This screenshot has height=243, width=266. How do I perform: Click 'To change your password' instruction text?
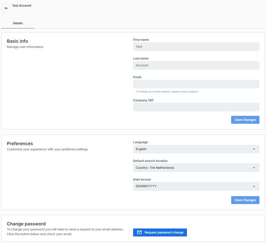pyautogui.click(x=65, y=229)
